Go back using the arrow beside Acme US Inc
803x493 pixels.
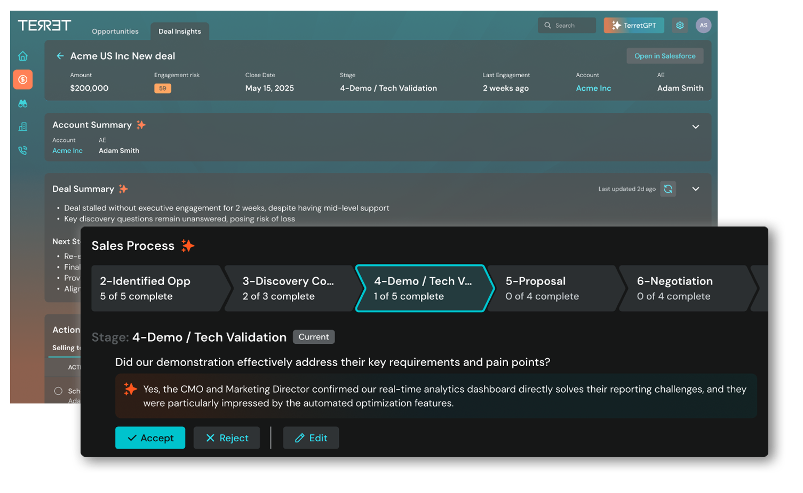coord(60,56)
